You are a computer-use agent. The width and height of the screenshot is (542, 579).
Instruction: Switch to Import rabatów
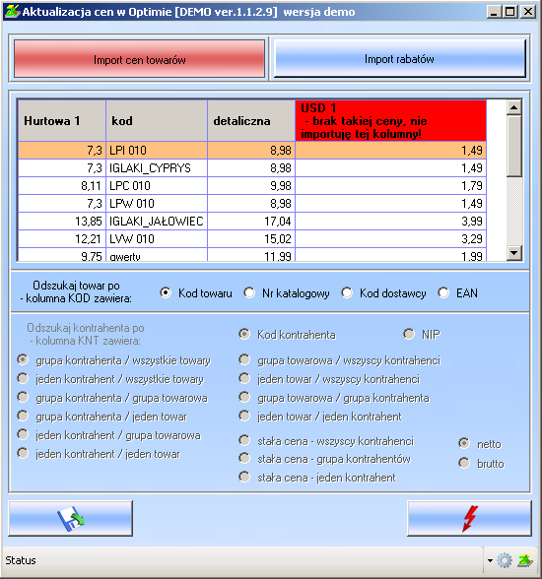tap(399, 59)
